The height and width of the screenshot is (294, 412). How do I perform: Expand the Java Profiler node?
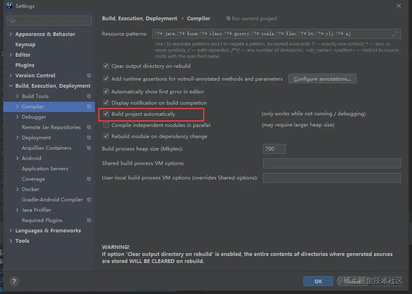coord(17,210)
